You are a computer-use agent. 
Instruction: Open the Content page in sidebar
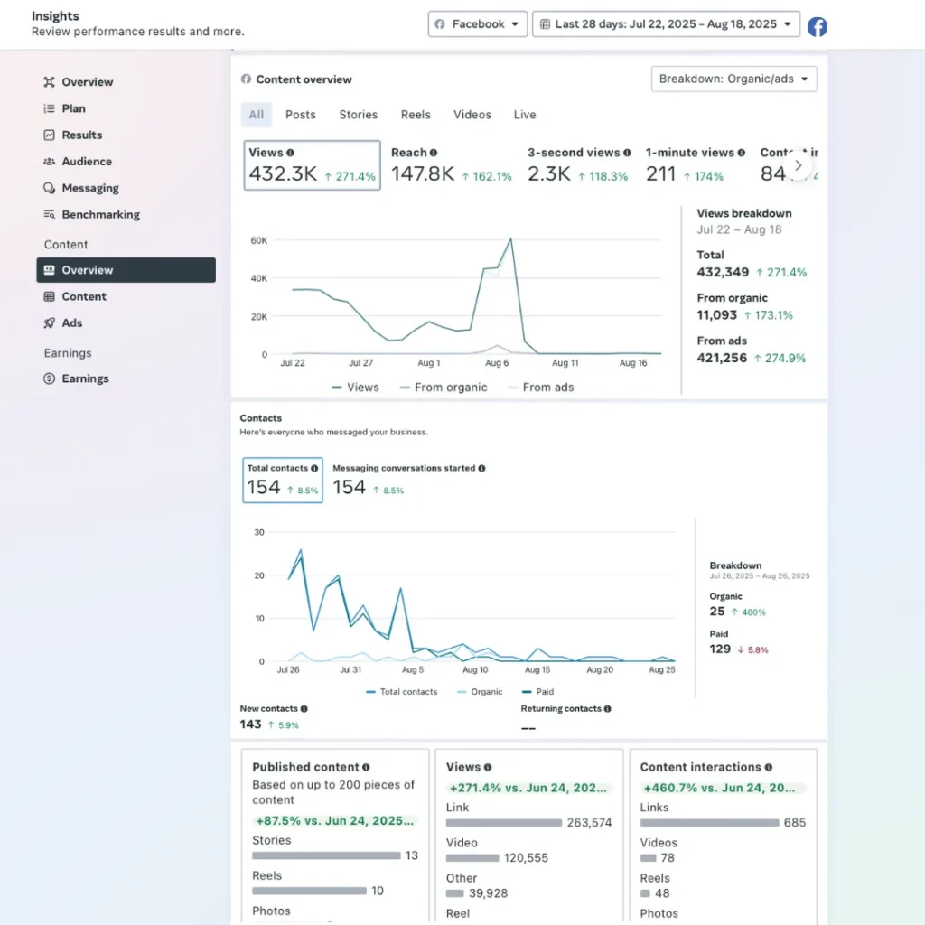pyautogui.click(x=84, y=297)
